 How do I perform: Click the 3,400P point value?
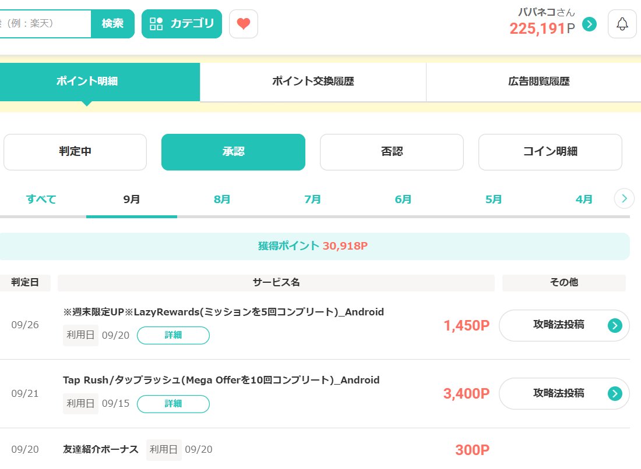coord(466,394)
